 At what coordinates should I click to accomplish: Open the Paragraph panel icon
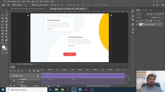pyautogui.click(x=133, y=32)
